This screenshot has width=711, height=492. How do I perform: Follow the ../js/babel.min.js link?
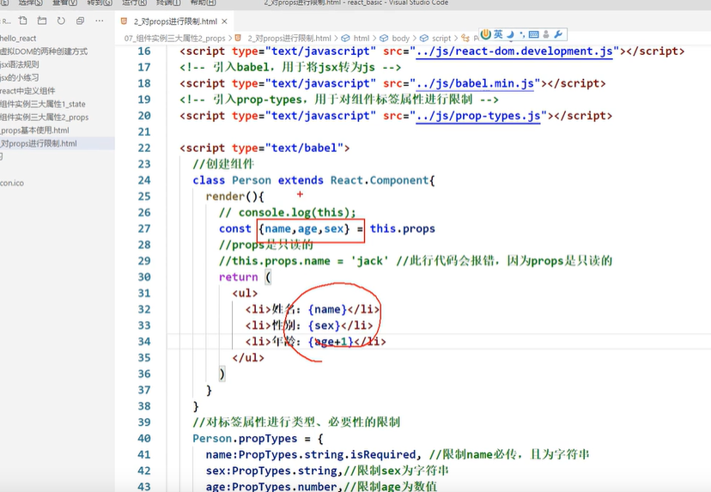click(475, 83)
